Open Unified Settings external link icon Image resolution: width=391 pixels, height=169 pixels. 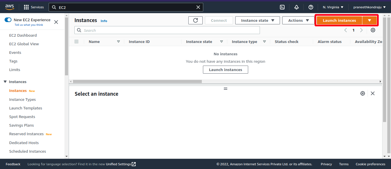[134, 164]
